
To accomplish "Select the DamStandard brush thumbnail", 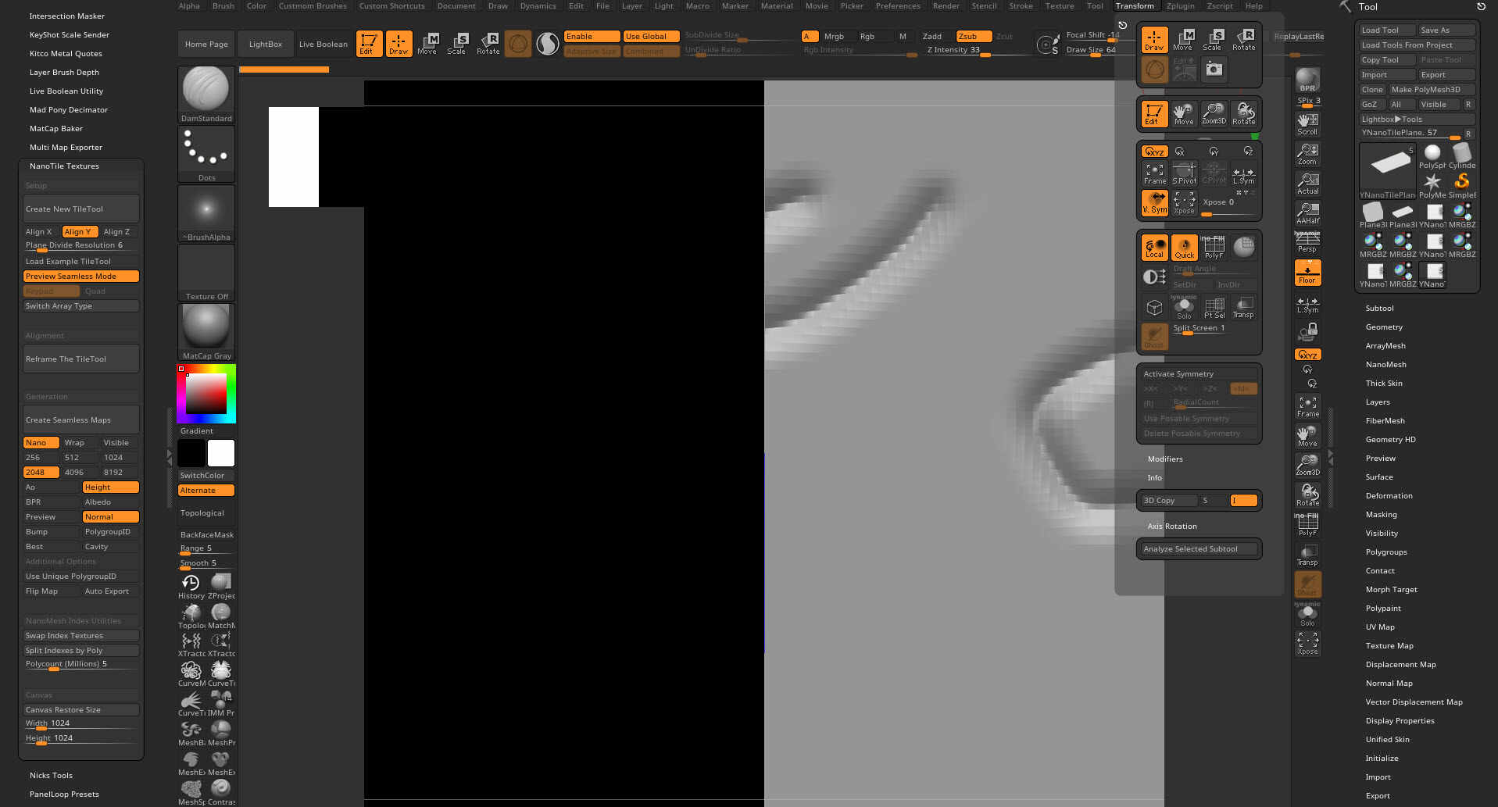I will [x=206, y=94].
